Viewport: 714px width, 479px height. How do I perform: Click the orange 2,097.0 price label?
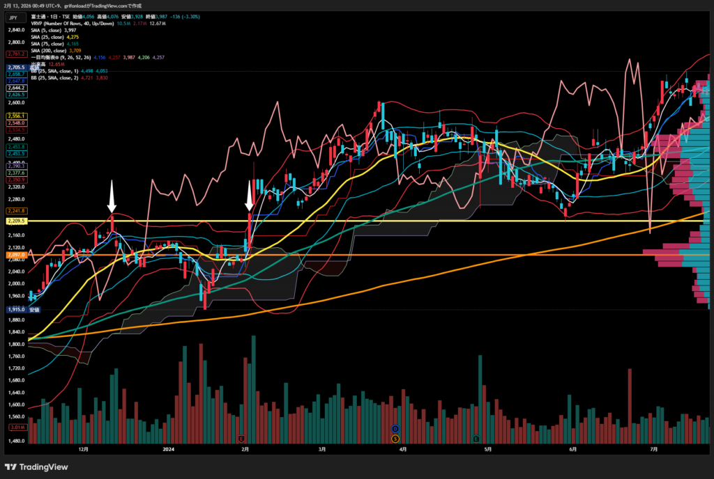click(x=15, y=256)
